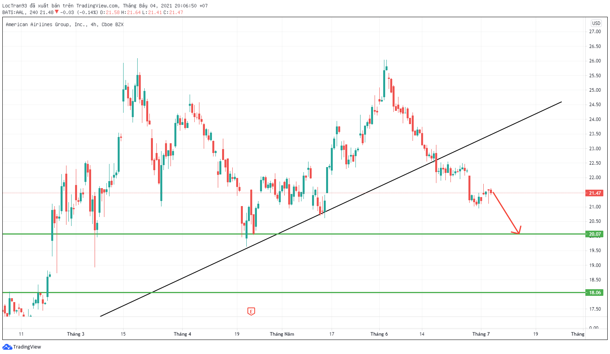Click the 'Tháng 3' time axis label
Screen dimensions: 610x354
pos(75,334)
